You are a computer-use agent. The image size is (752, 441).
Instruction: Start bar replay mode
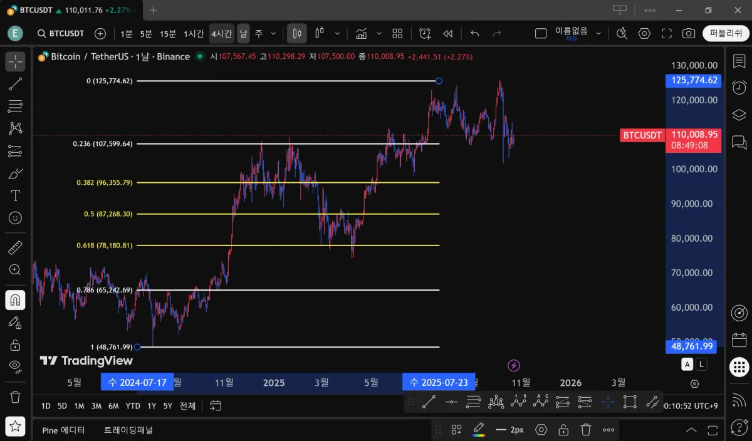[x=447, y=33]
